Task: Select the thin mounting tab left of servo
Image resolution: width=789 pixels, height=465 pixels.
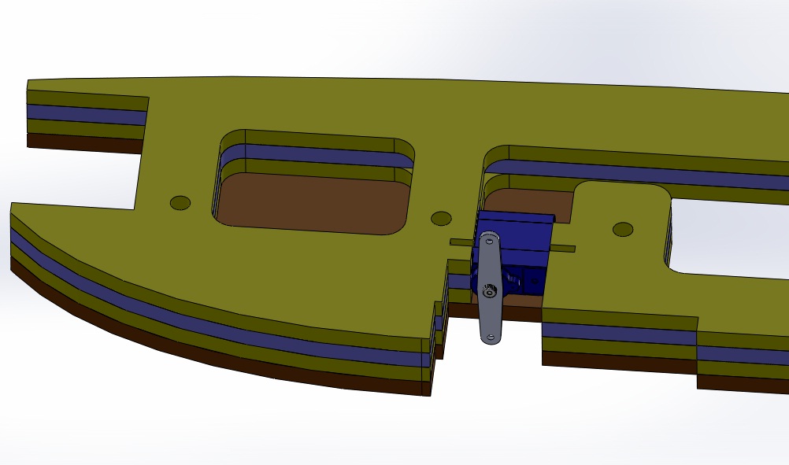Action: tap(460, 242)
